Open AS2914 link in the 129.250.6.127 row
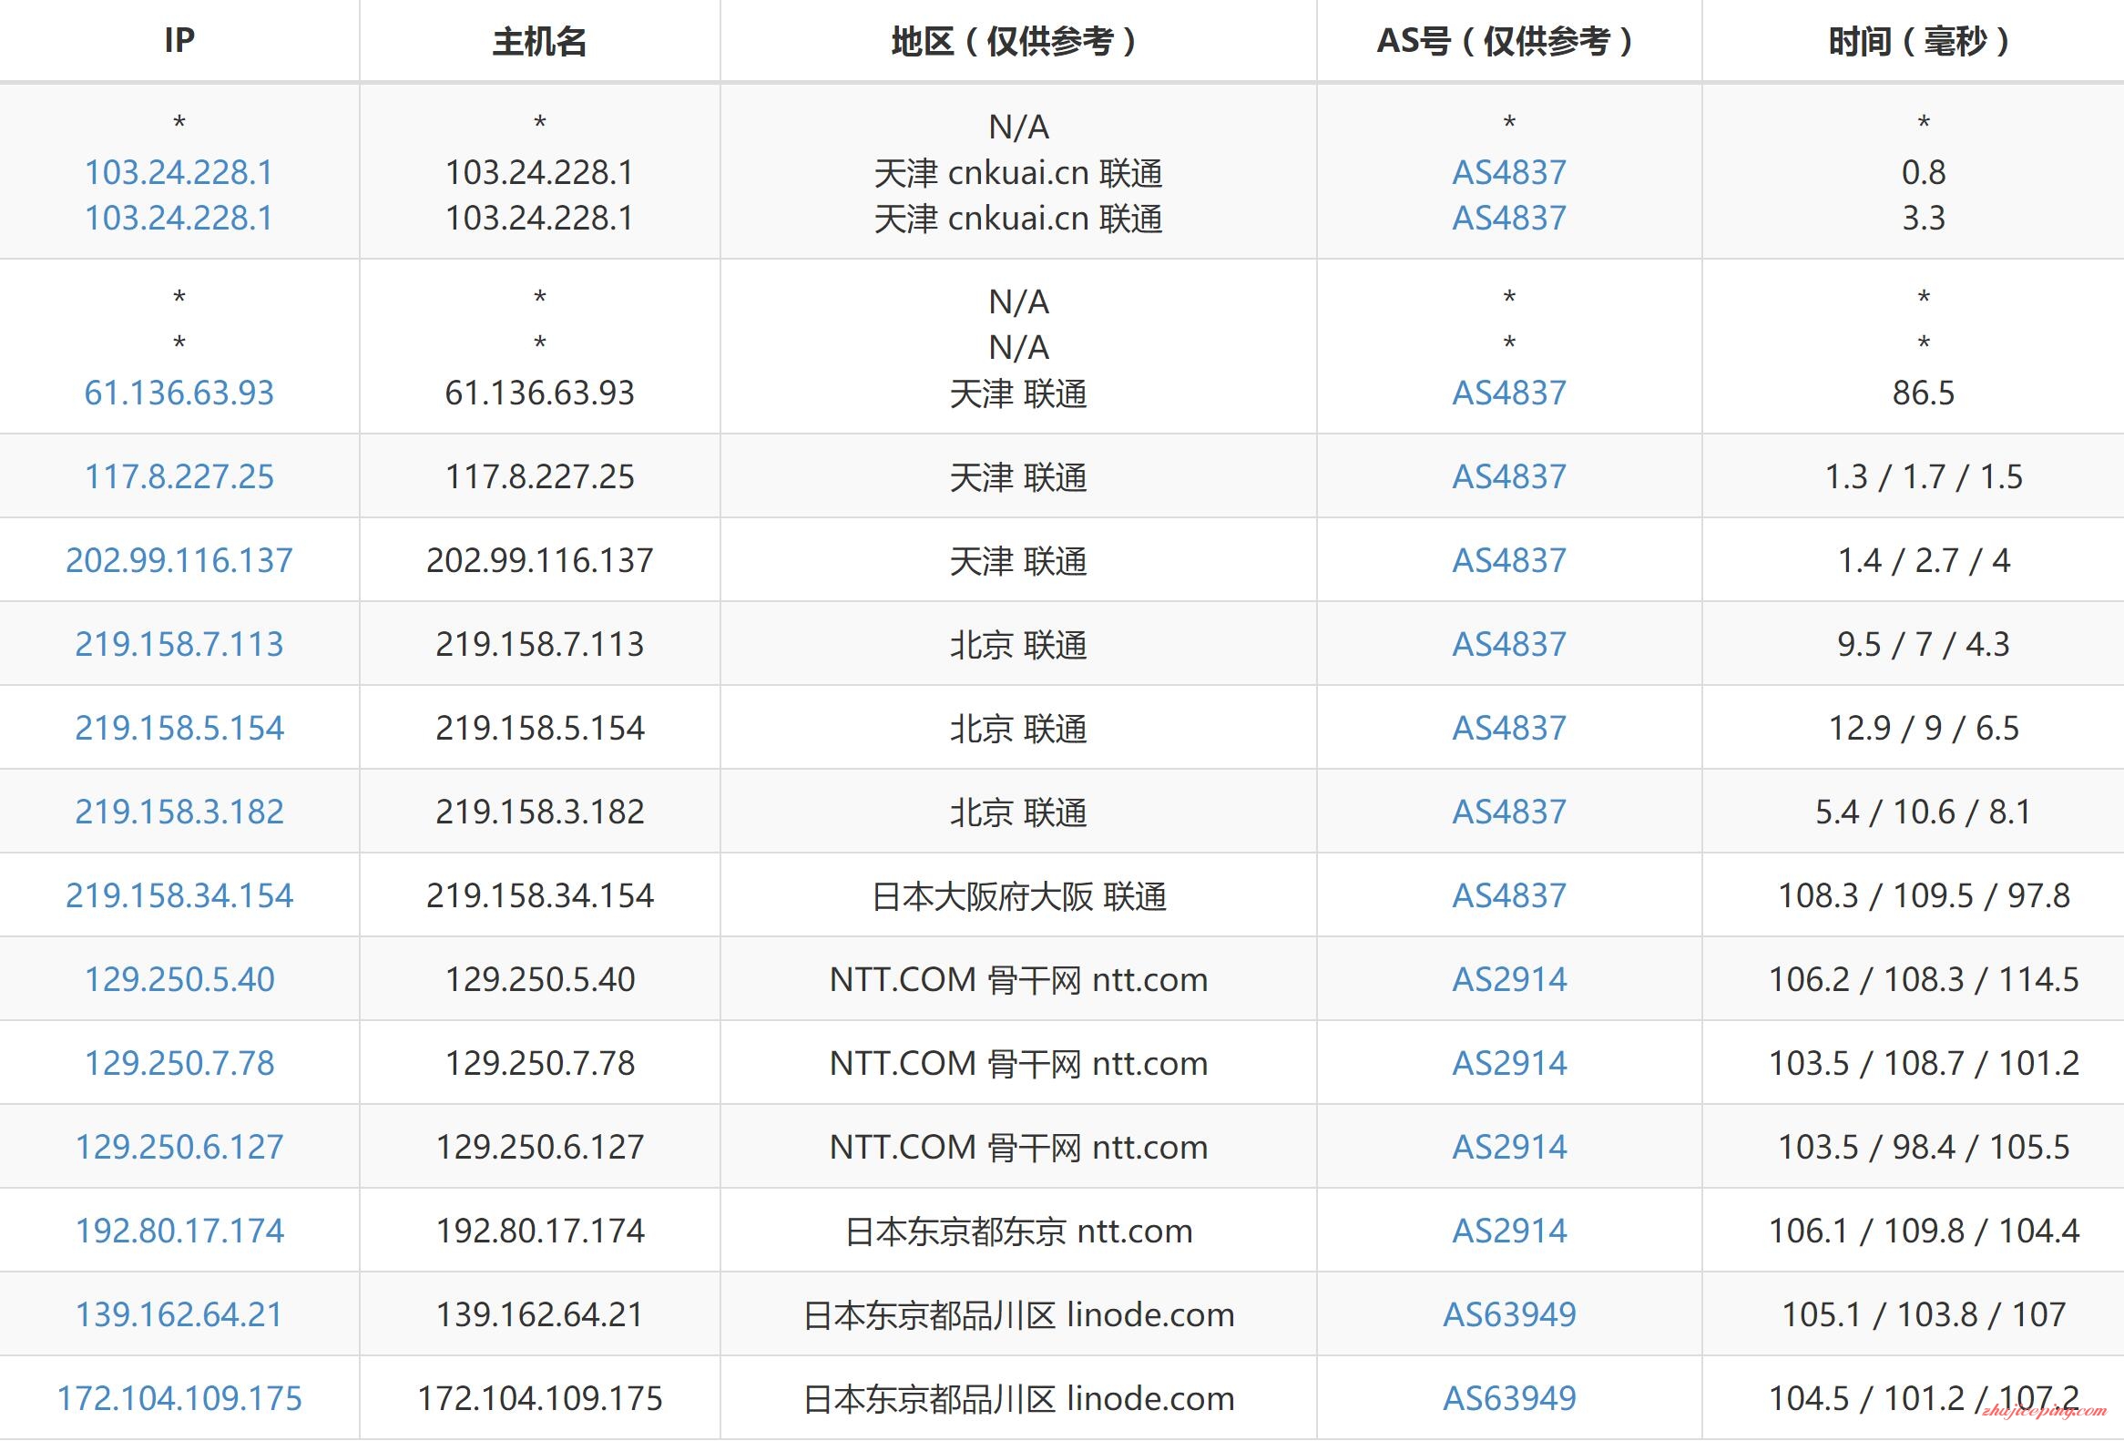 (x=1509, y=1147)
